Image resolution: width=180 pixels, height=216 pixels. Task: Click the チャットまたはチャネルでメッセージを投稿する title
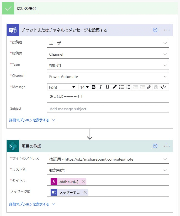(x=65, y=30)
